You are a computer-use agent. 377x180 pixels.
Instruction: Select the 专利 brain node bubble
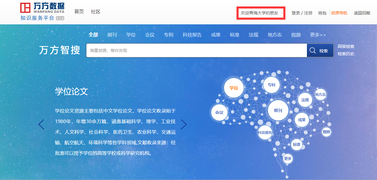(x=271, y=85)
